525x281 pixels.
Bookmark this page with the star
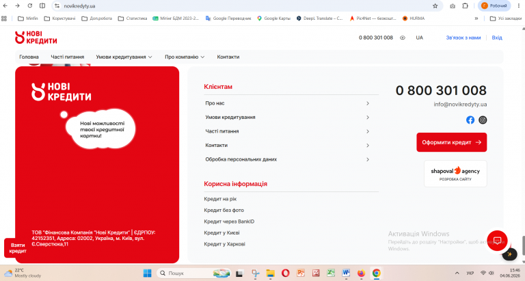point(435,5)
